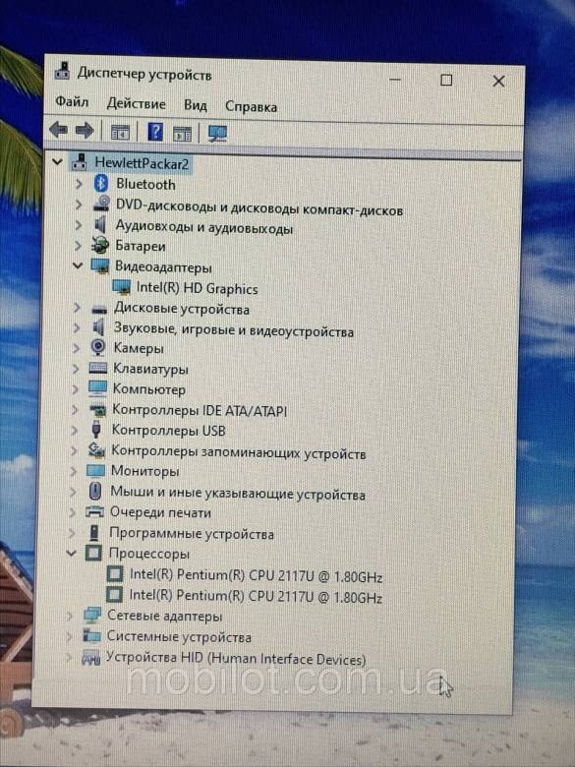Screen dimensions: 575x767
Task: Expand the Компьютер category
Action: (75, 389)
